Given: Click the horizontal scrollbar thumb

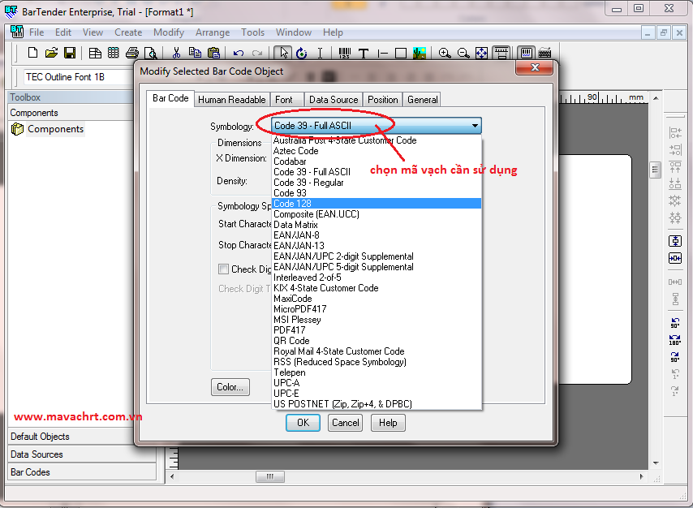Looking at the screenshot, I should (x=270, y=476).
